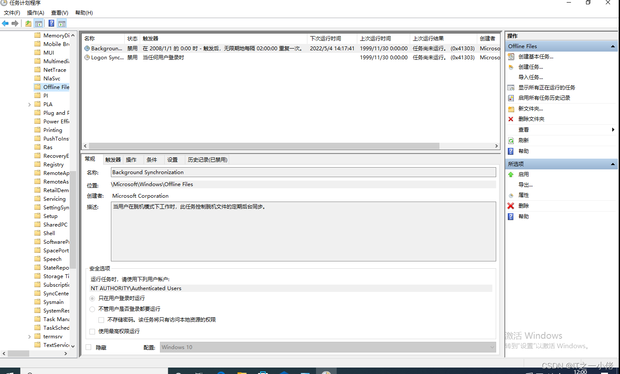Switch to the Triggers (触发器) tab
The height and width of the screenshot is (374, 620).
coord(113,160)
